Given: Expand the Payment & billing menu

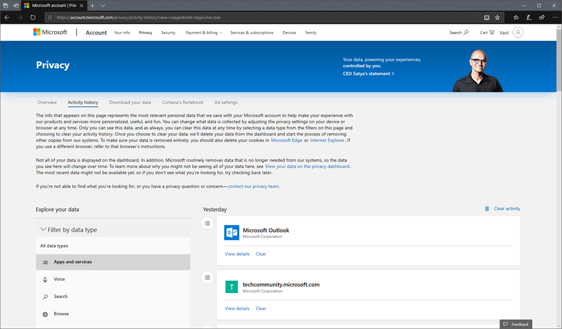Looking at the screenshot, I should click(x=204, y=33).
